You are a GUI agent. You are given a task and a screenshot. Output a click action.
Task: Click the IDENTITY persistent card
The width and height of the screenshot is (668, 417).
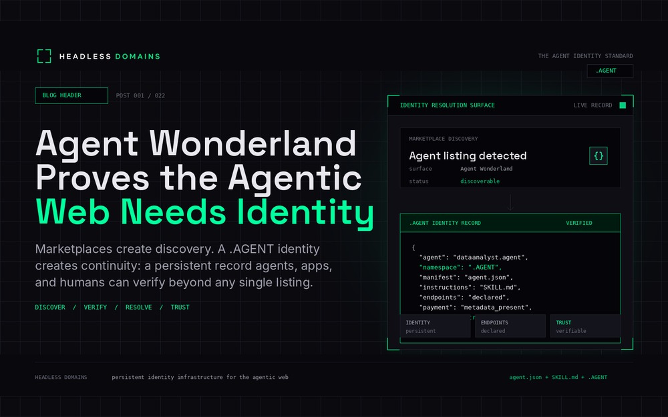click(435, 326)
